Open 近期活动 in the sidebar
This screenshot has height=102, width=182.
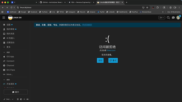(x=10, y=43)
